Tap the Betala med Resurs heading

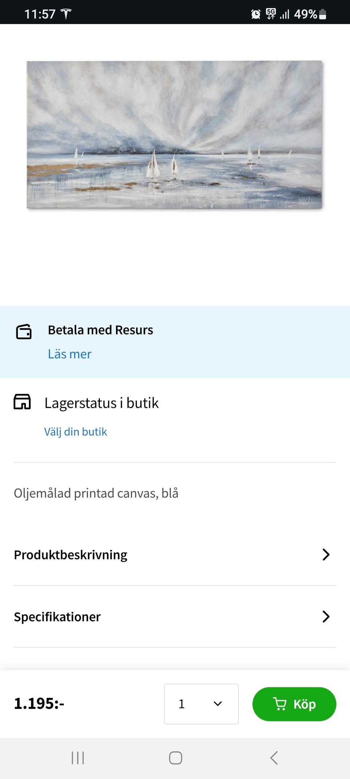[100, 330]
